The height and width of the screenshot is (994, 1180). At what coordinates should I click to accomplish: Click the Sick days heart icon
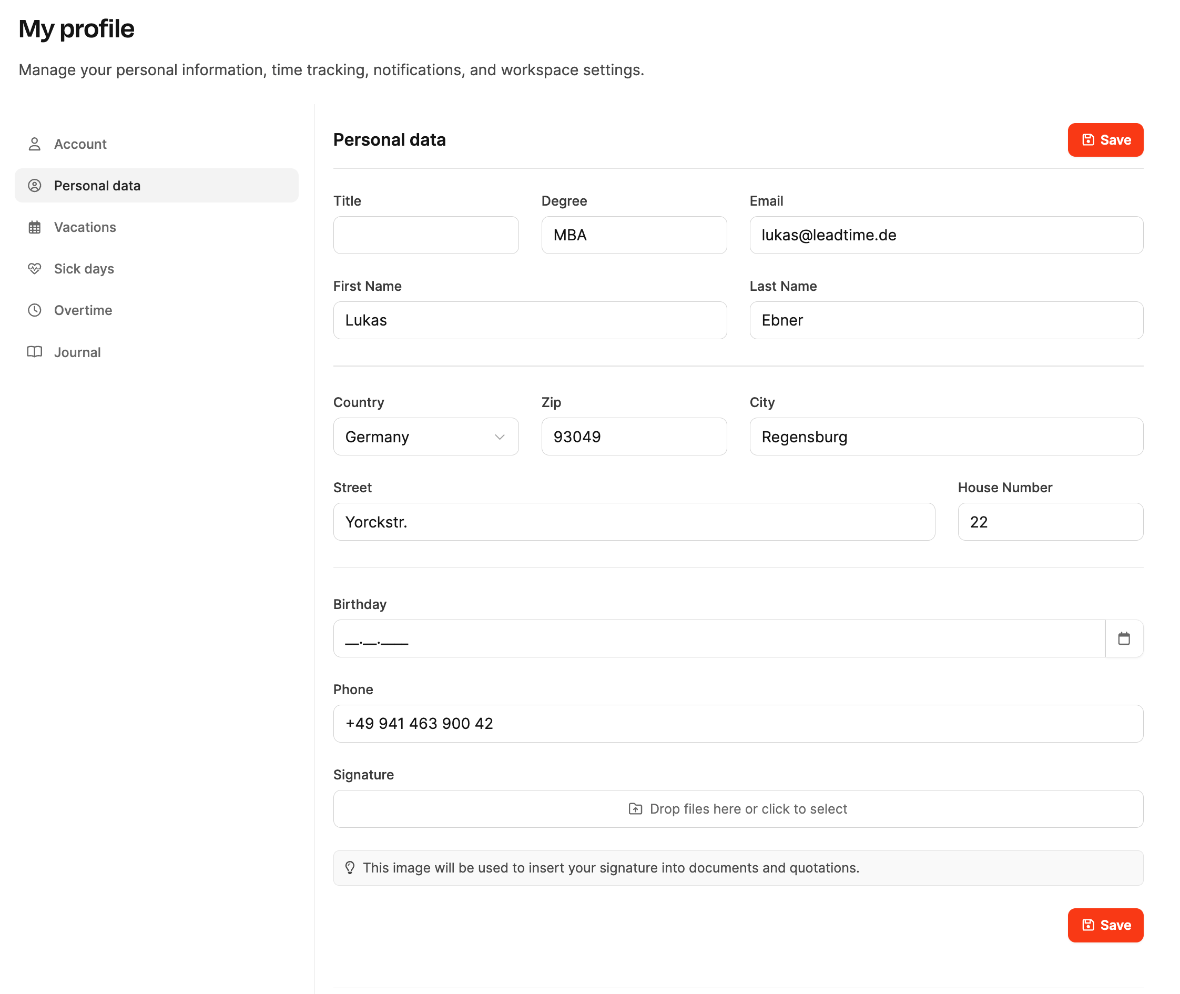(x=34, y=268)
